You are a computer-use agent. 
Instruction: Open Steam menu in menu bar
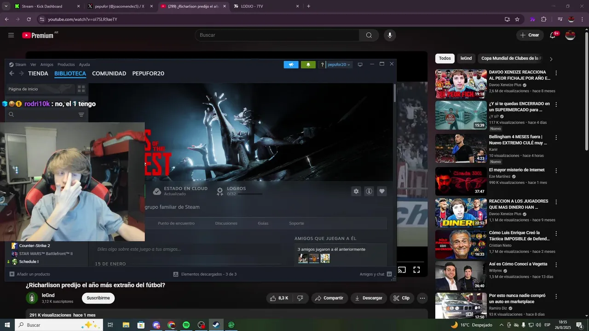pyautogui.click(x=18, y=65)
